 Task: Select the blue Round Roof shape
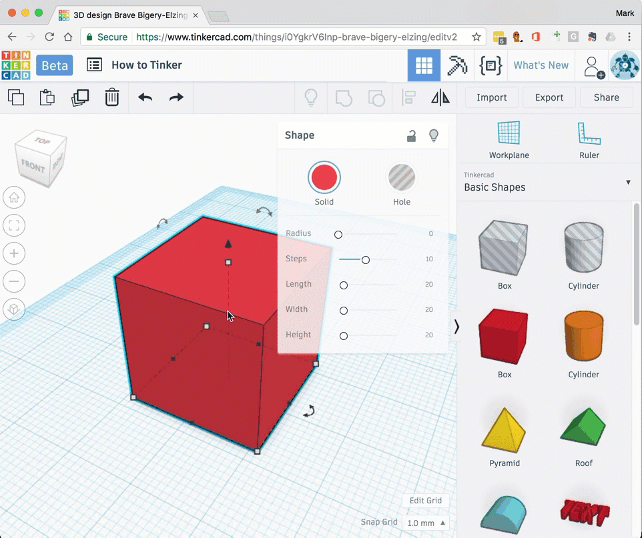point(504,515)
